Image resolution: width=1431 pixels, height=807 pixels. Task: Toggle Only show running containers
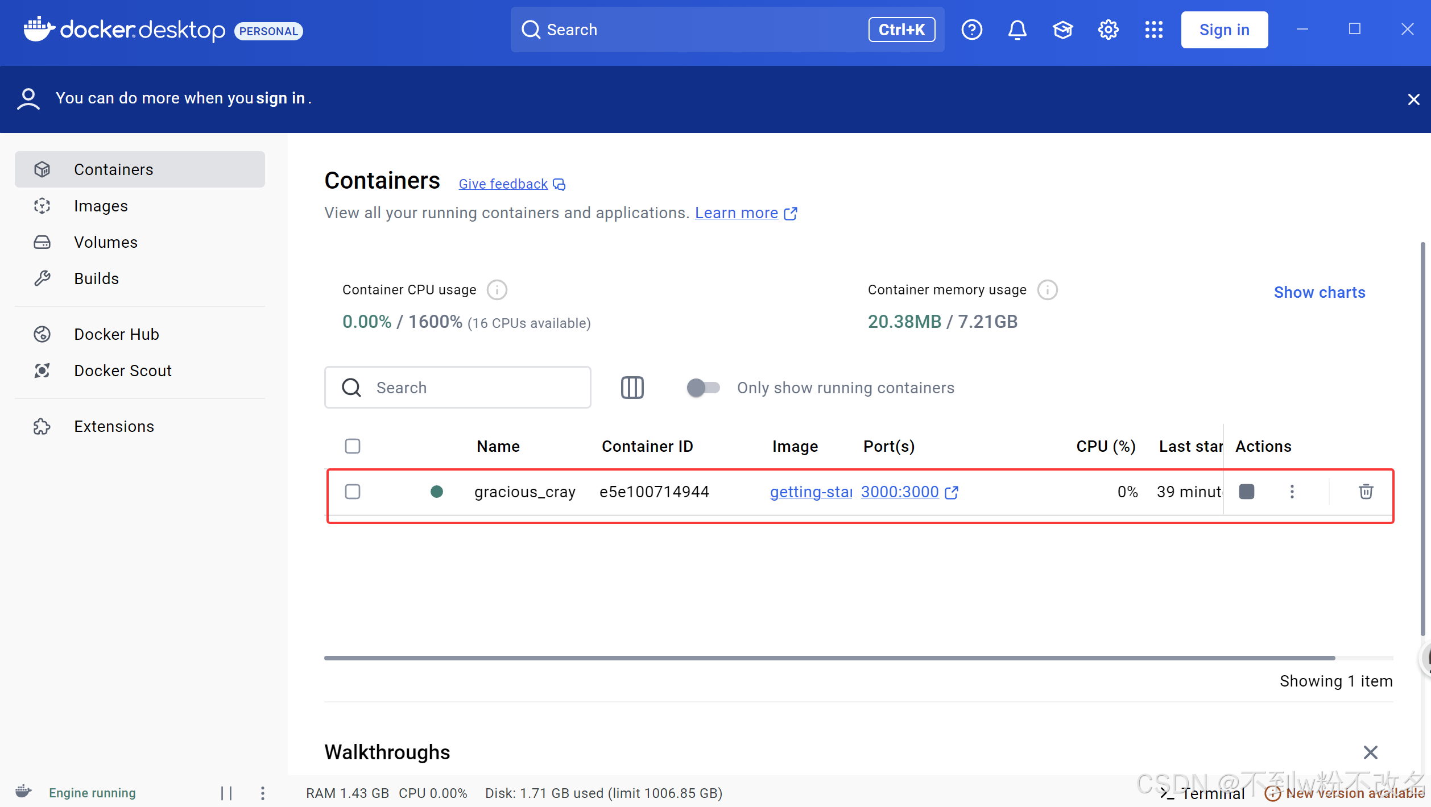point(703,388)
